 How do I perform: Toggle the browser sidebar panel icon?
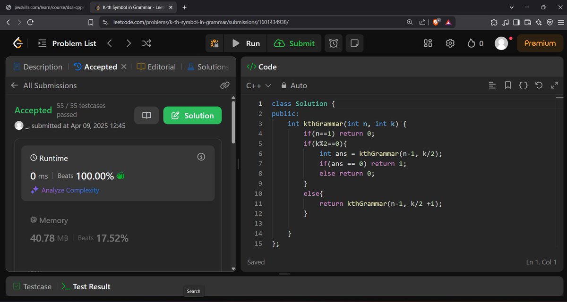pyautogui.click(x=516, y=22)
